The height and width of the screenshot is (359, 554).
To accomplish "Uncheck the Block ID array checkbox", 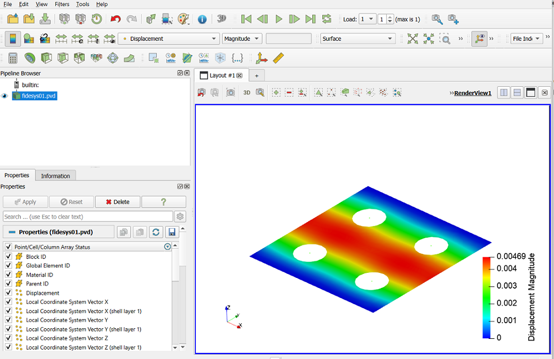I will coord(8,256).
